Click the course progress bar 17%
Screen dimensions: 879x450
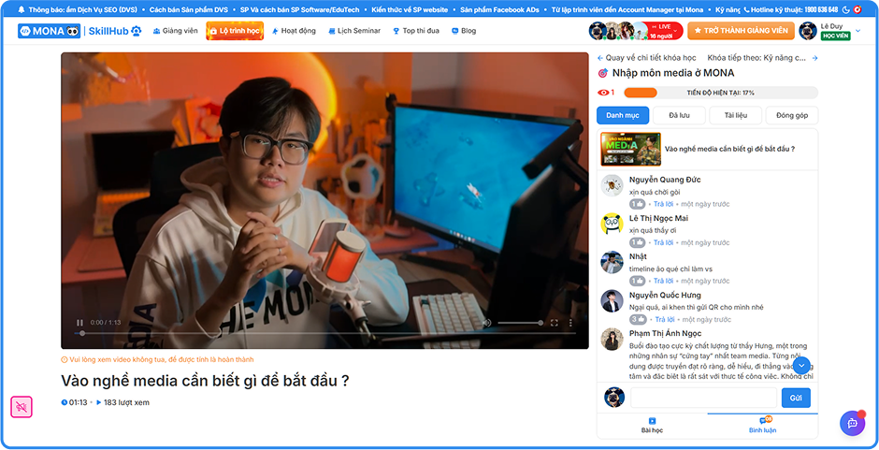tap(721, 93)
